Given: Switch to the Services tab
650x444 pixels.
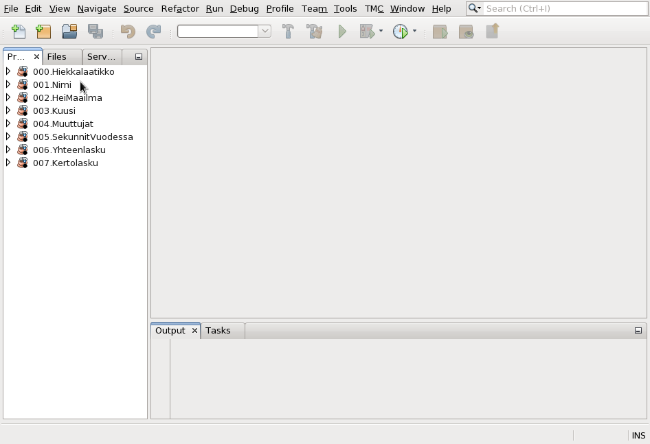Looking at the screenshot, I should (x=102, y=57).
